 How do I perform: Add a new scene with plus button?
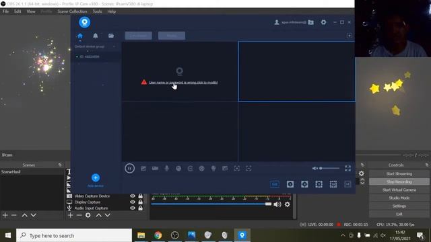click(x=5, y=215)
